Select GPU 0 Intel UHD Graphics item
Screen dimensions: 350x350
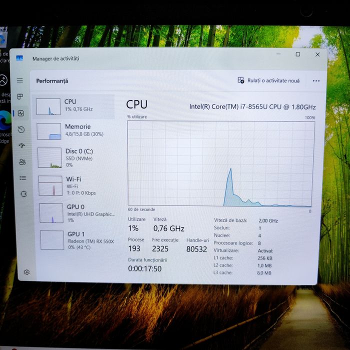click(x=77, y=213)
